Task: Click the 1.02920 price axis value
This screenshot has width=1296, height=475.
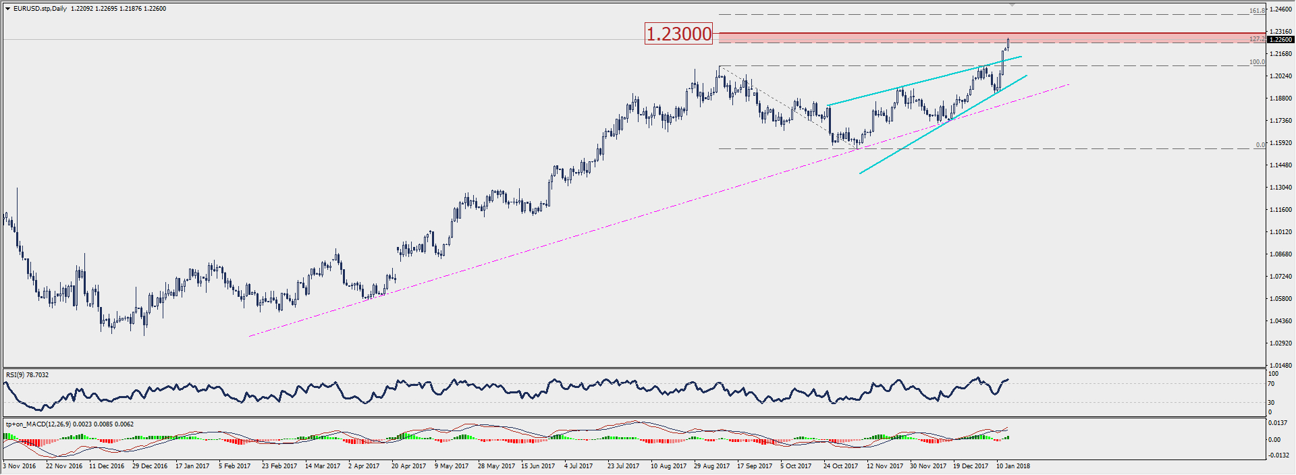Action: click(1281, 343)
